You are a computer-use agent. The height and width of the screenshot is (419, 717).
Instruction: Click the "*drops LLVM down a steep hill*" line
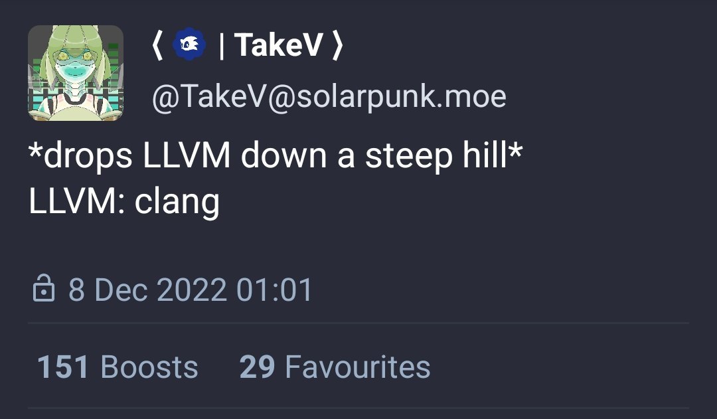tap(276, 157)
